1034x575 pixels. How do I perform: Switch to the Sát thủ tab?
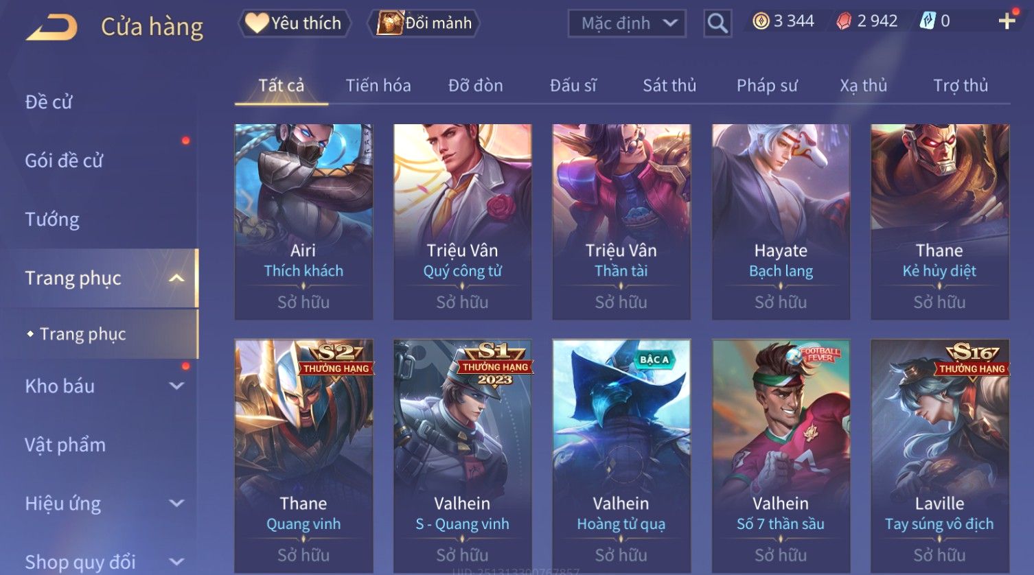point(669,85)
